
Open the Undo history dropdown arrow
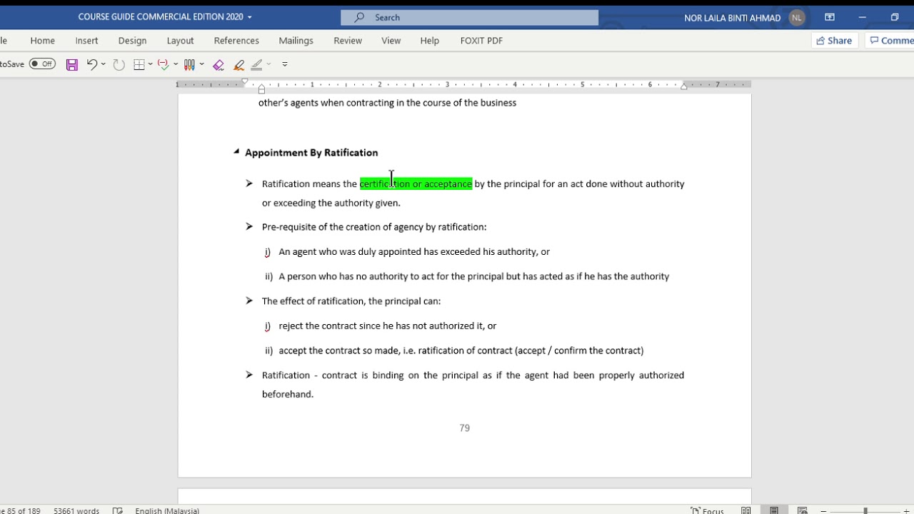(104, 64)
